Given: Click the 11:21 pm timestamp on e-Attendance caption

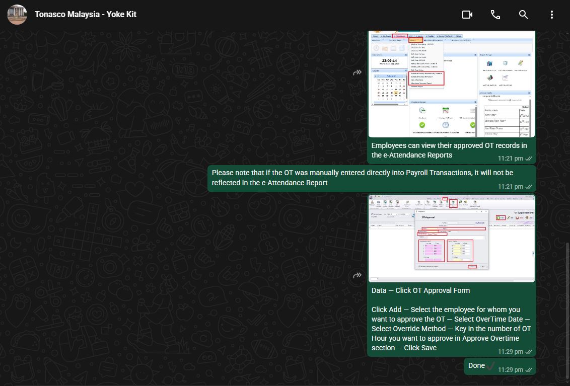Looking at the screenshot, I should 511,159.
